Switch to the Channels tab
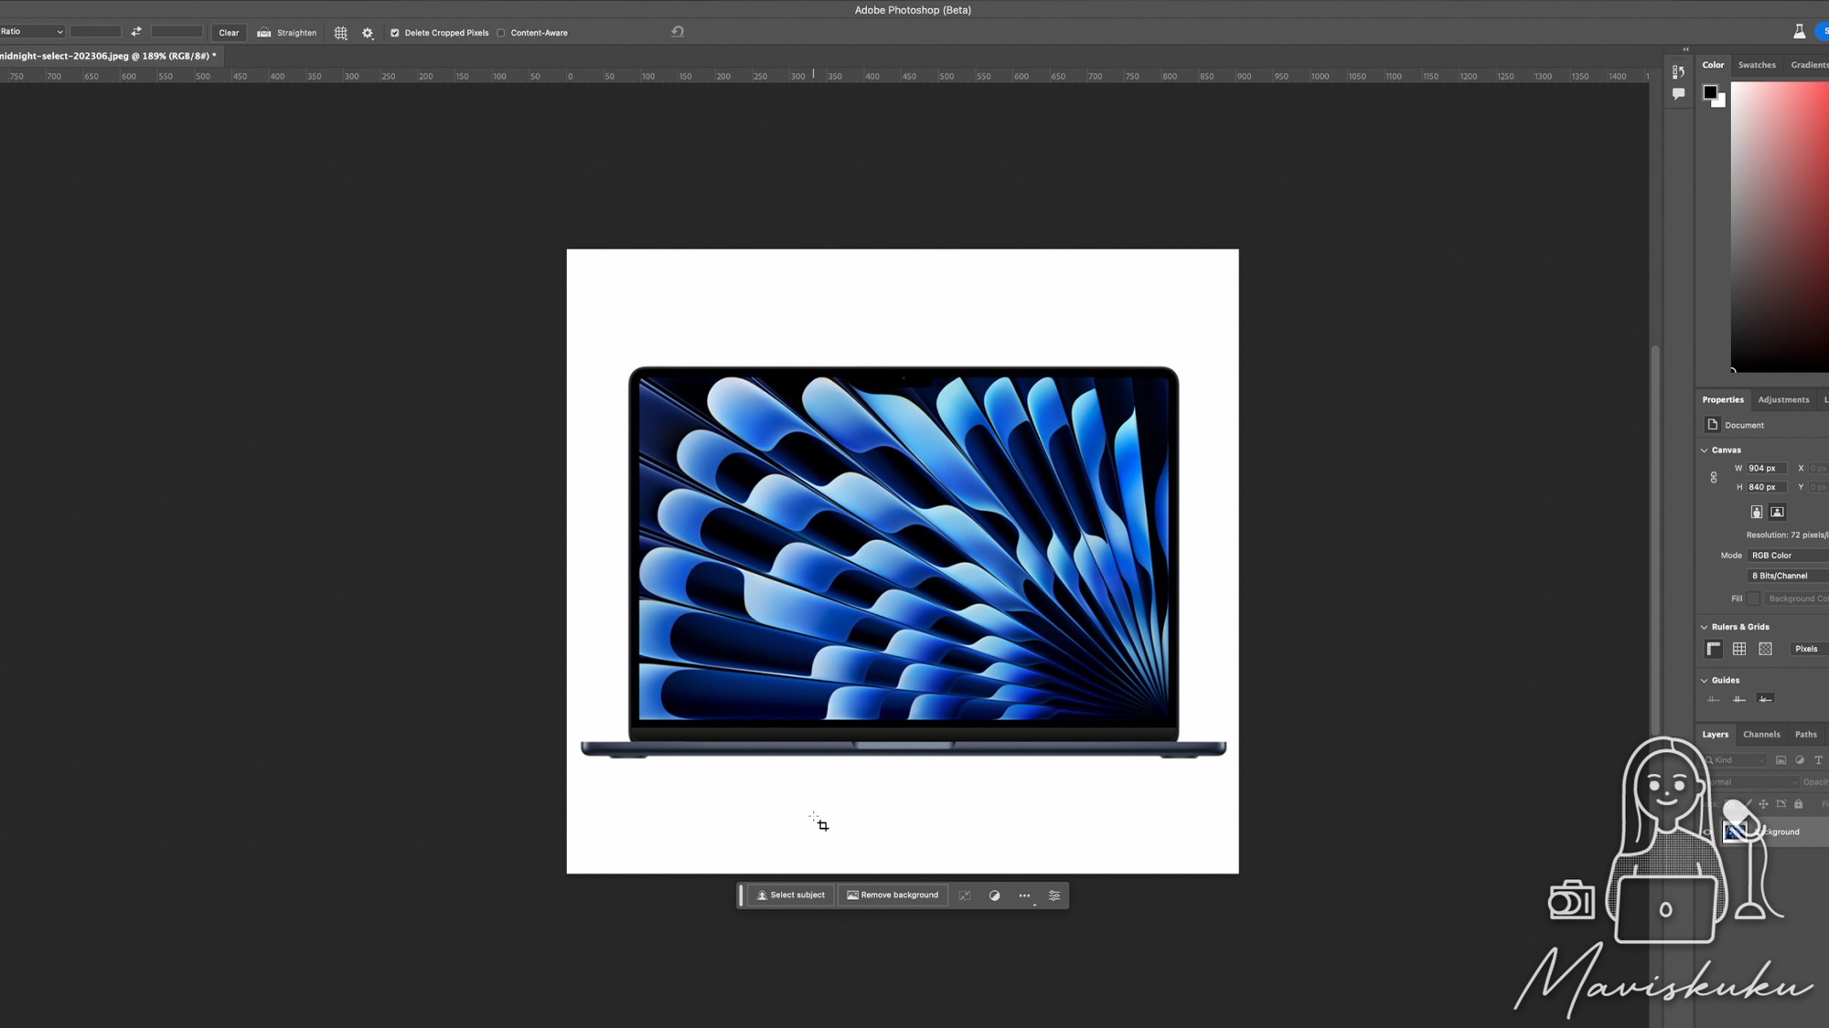1829x1028 pixels. coord(1761,735)
